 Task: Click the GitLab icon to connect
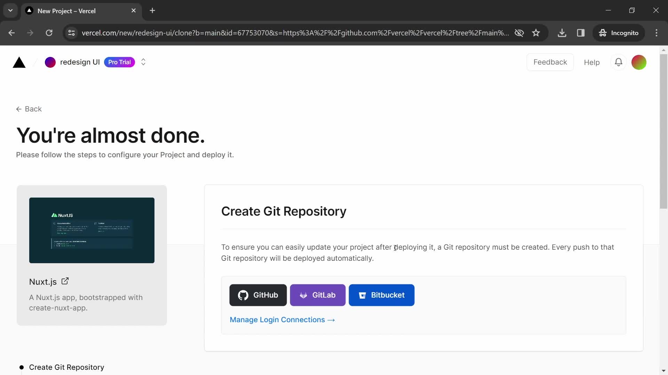(319, 295)
